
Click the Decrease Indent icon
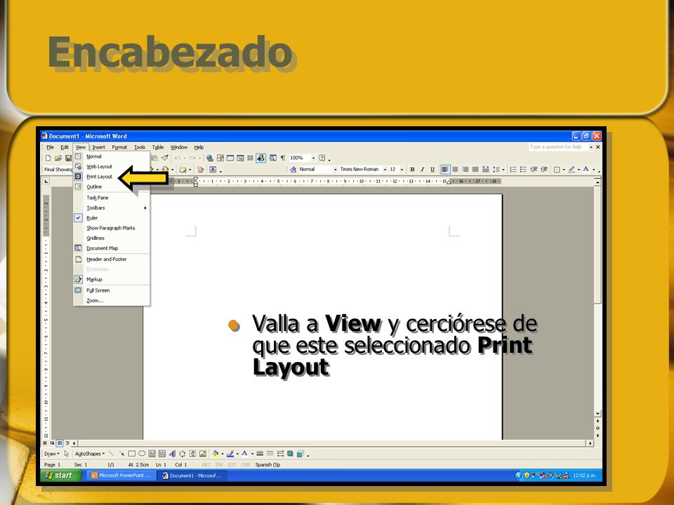(x=534, y=170)
